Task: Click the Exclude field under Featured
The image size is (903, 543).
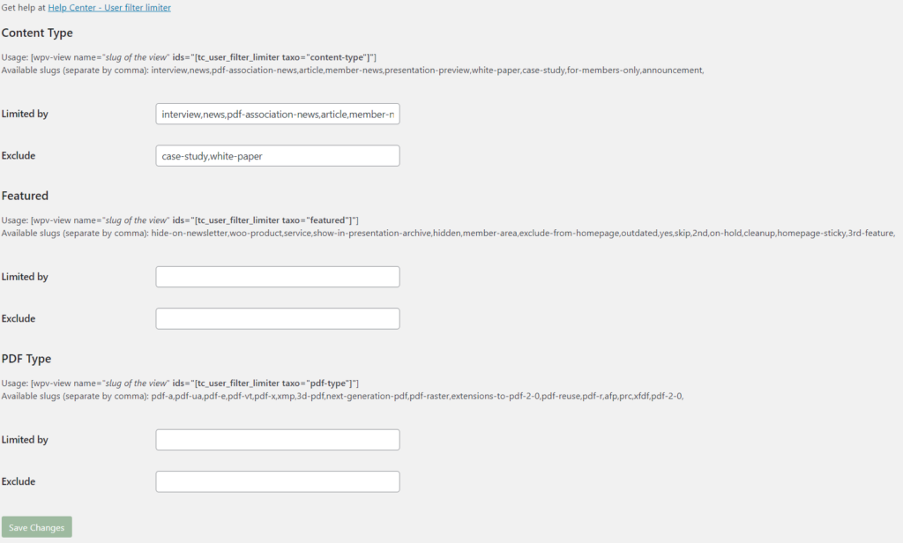Action: [277, 318]
